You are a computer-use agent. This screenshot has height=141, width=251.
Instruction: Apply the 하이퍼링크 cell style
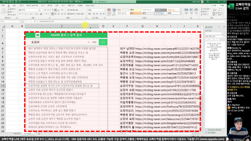pyautogui.click(x=160, y=13)
